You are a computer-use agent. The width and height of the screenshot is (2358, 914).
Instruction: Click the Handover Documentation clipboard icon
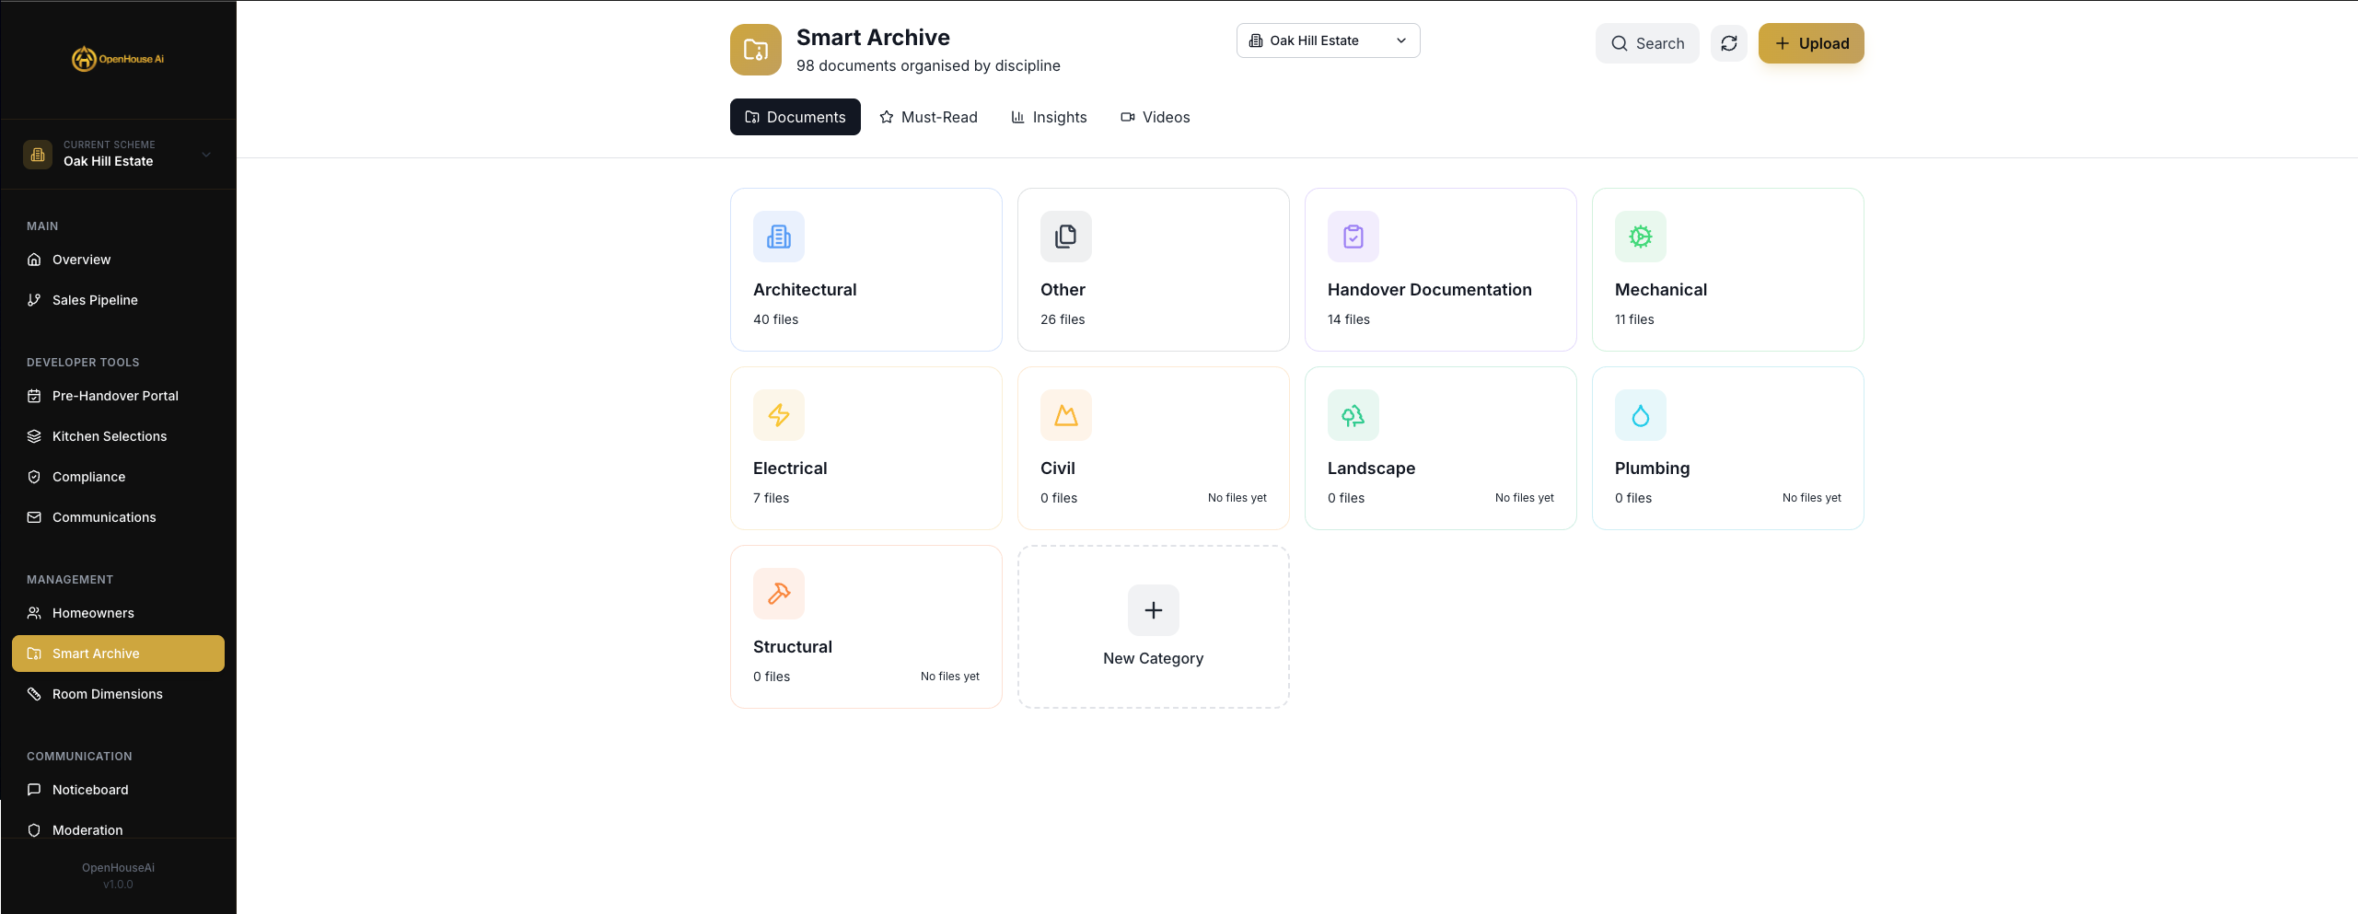pos(1353,236)
